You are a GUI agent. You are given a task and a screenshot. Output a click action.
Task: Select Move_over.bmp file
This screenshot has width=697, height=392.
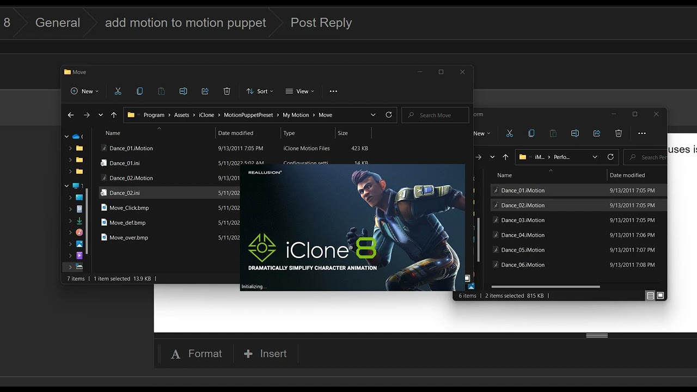point(129,237)
